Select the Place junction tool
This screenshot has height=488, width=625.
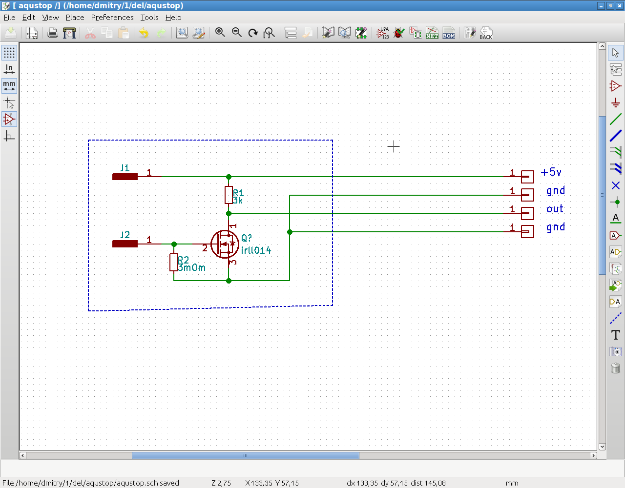(x=615, y=202)
